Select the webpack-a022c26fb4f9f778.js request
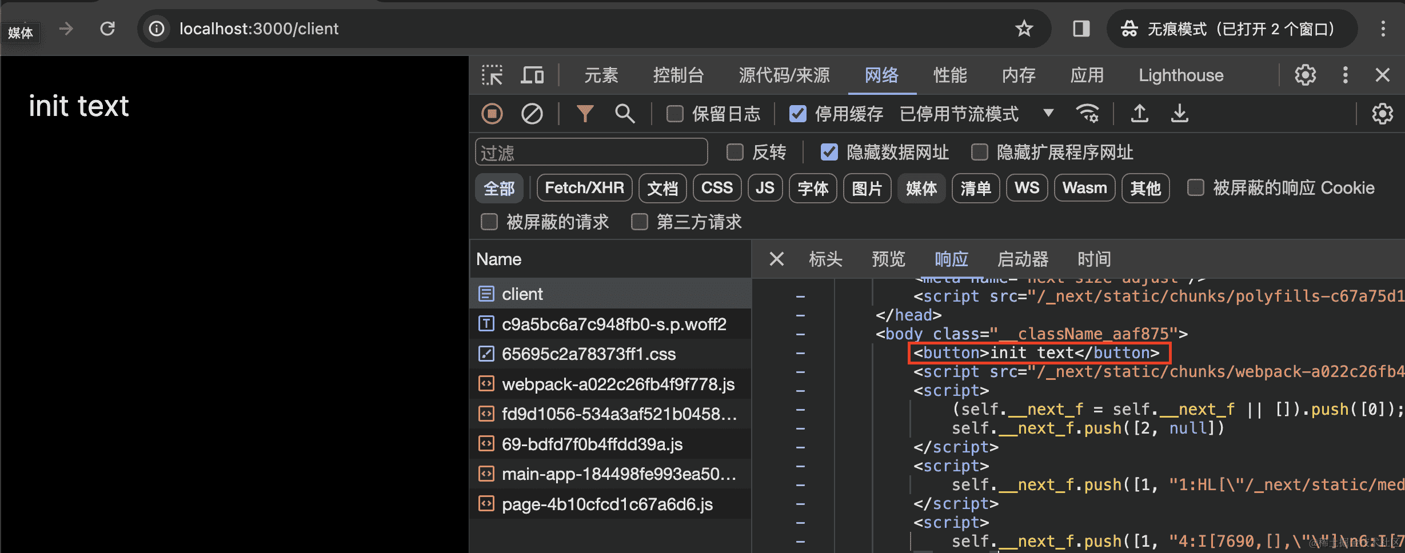The height and width of the screenshot is (553, 1405). (618, 384)
